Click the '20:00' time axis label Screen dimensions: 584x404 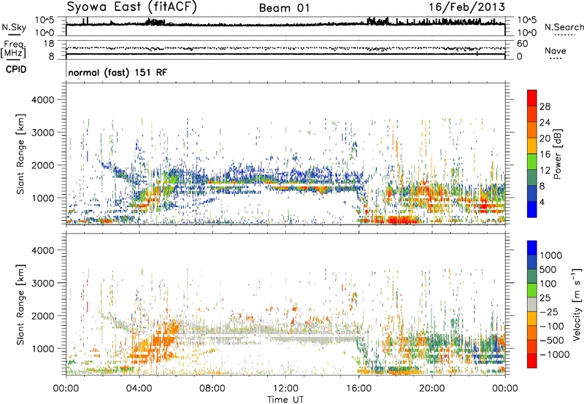[432, 389]
